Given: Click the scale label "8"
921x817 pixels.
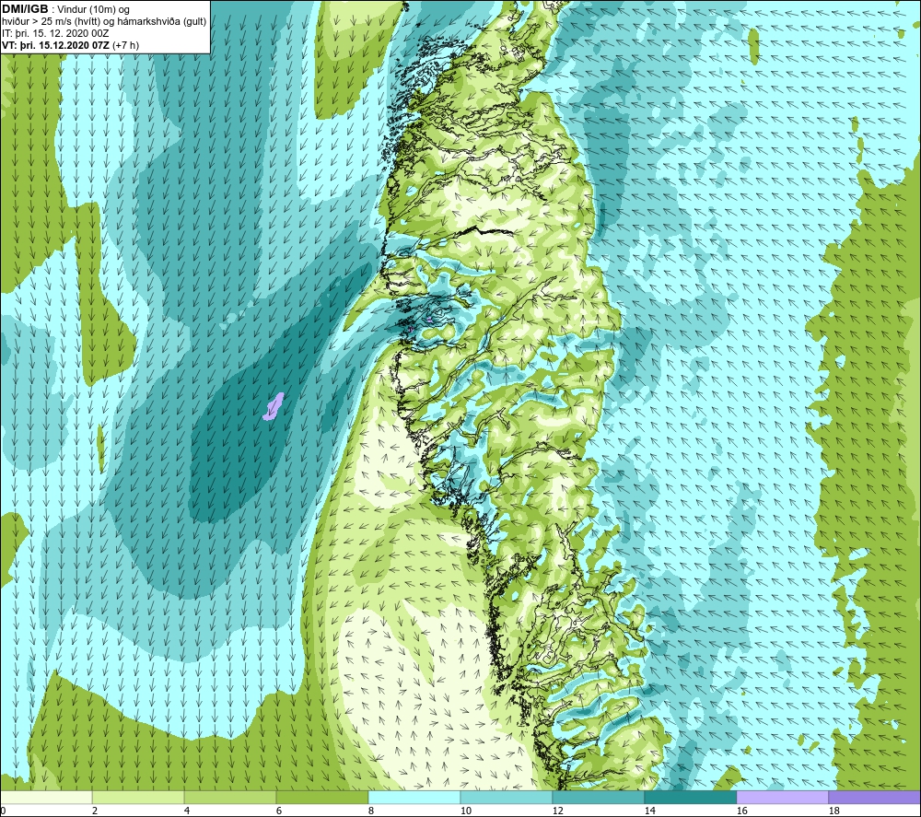Looking at the screenshot, I should (x=371, y=811).
